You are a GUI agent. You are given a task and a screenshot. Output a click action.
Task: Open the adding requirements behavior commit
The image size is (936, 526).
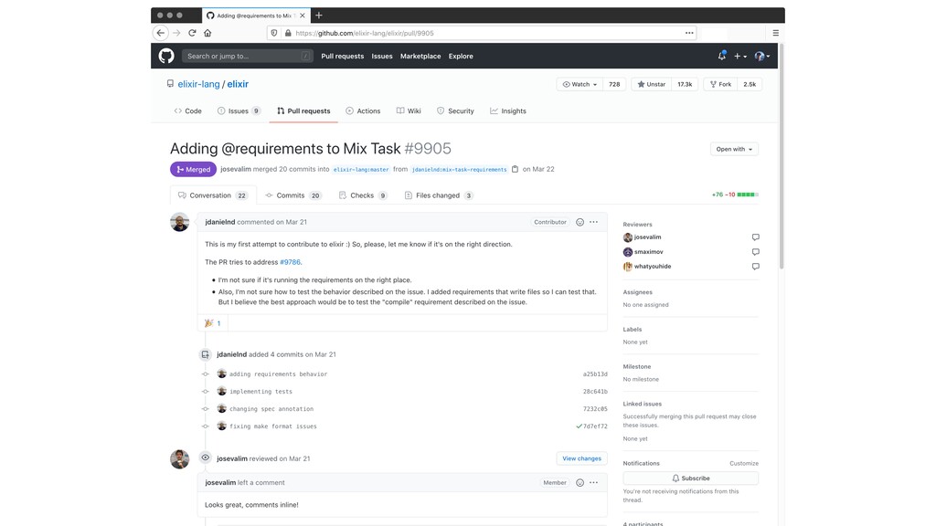pyautogui.click(x=278, y=373)
